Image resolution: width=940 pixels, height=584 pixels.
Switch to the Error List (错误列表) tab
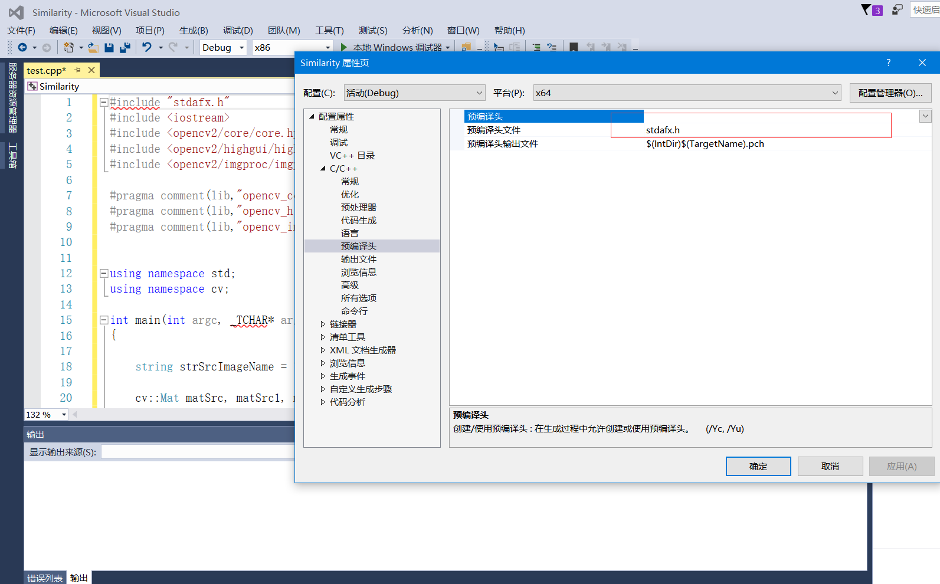coord(45,578)
